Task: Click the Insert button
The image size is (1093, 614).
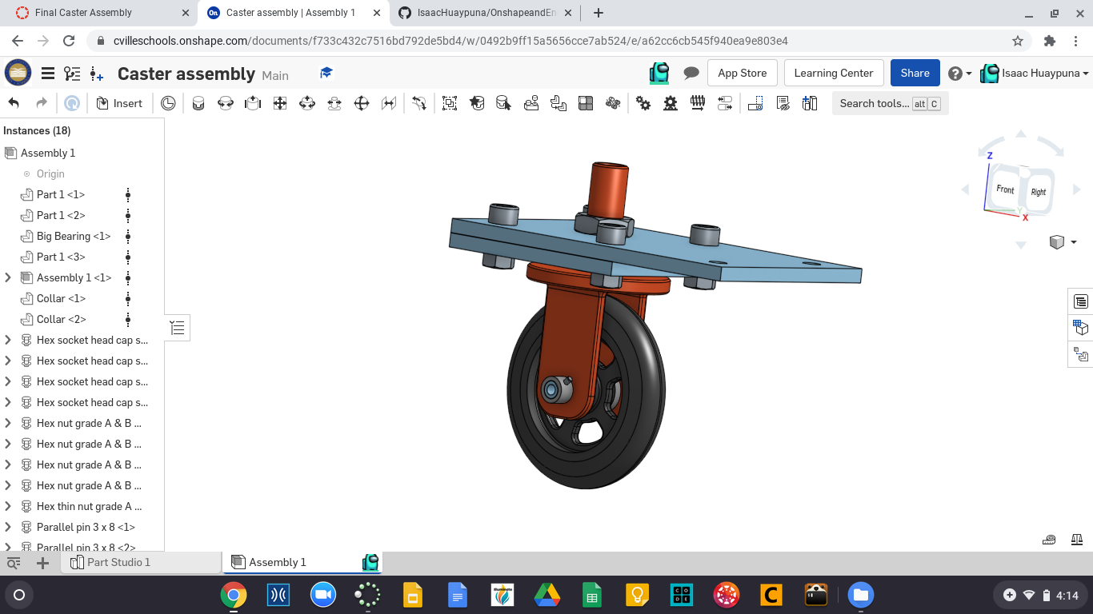Action: 119,103
